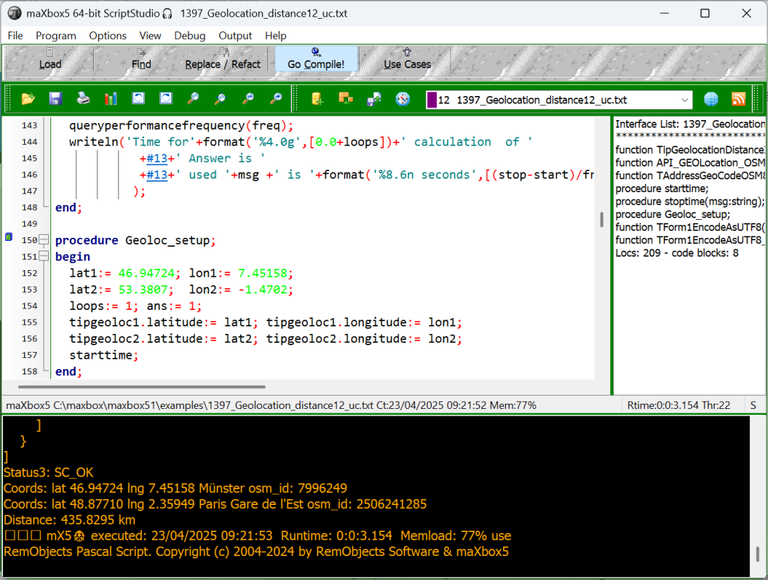Open the View menu
This screenshot has width=768, height=580.
(150, 36)
